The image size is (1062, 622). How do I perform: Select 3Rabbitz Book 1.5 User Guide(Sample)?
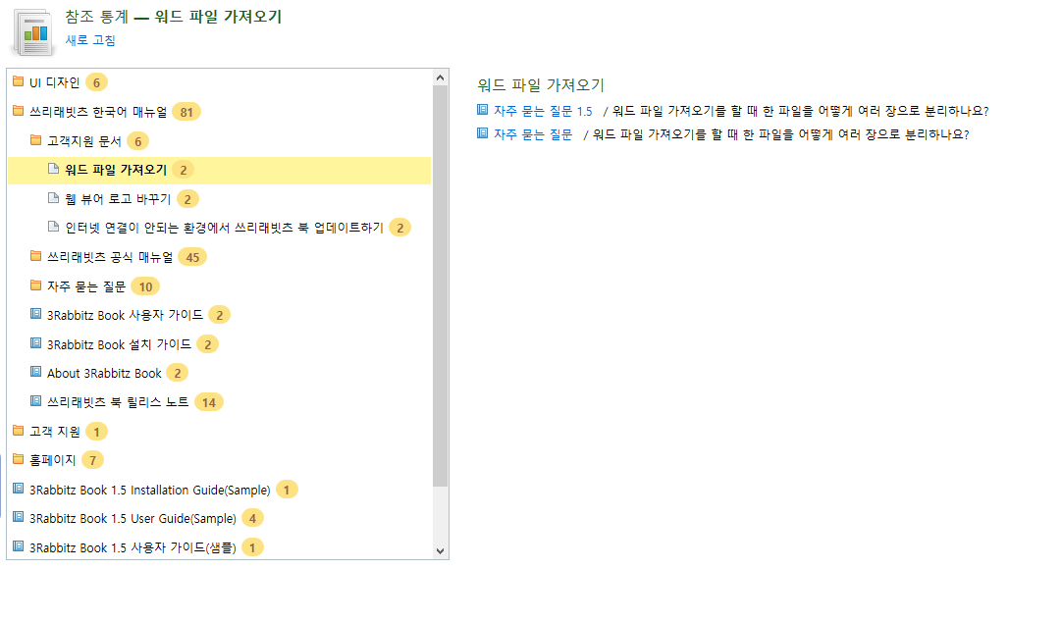[133, 518]
